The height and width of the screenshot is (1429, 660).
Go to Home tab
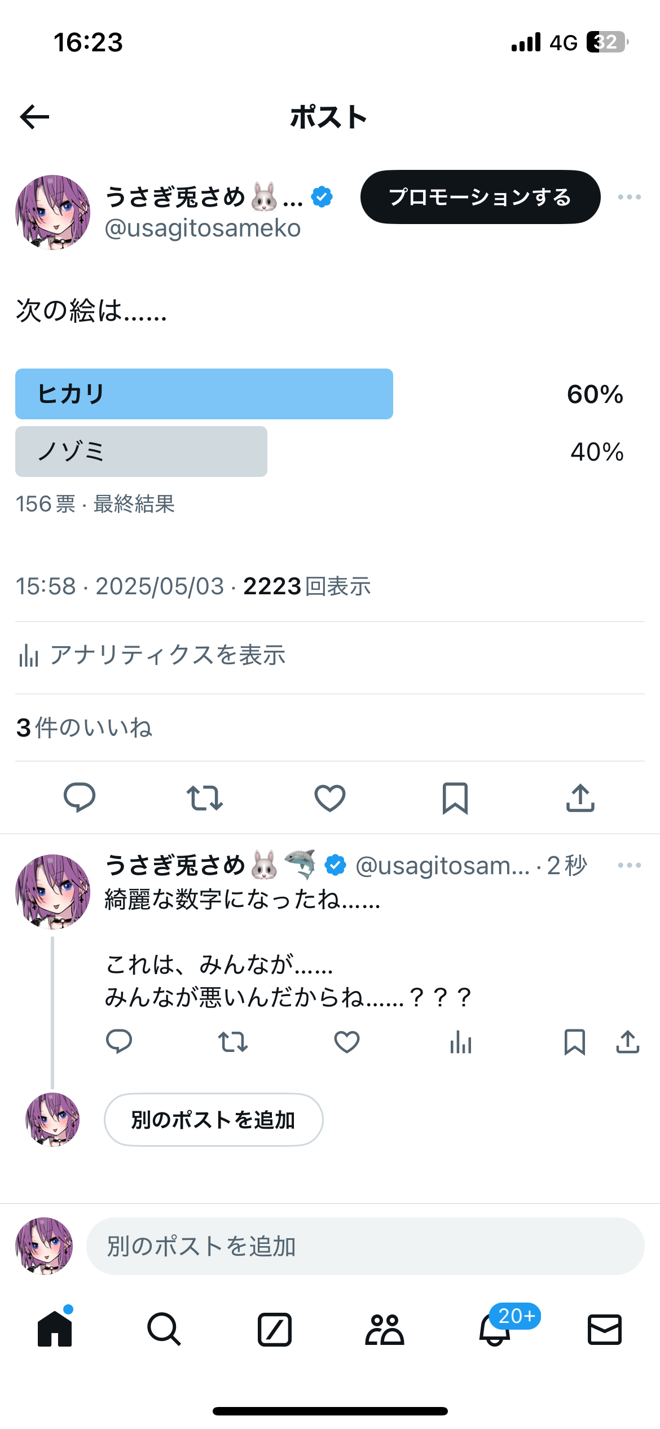pyautogui.click(x=55, y=1329)
